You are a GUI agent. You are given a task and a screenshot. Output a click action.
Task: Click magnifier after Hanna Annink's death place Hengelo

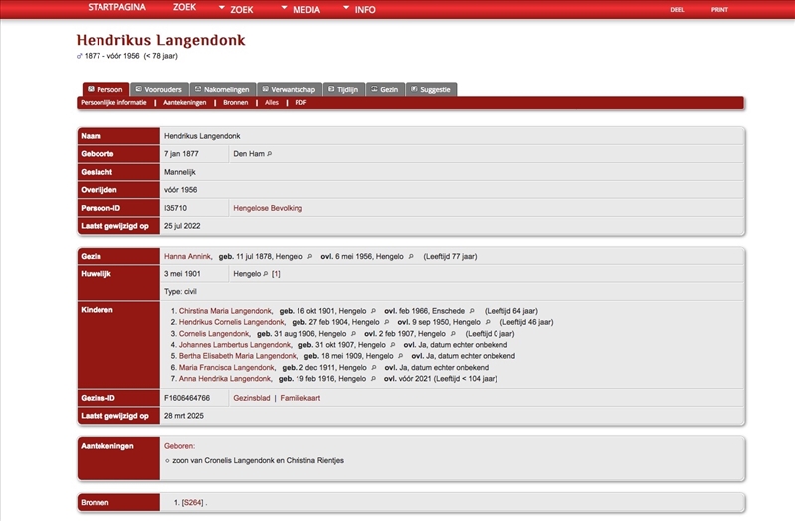click(x=411, y=257)
